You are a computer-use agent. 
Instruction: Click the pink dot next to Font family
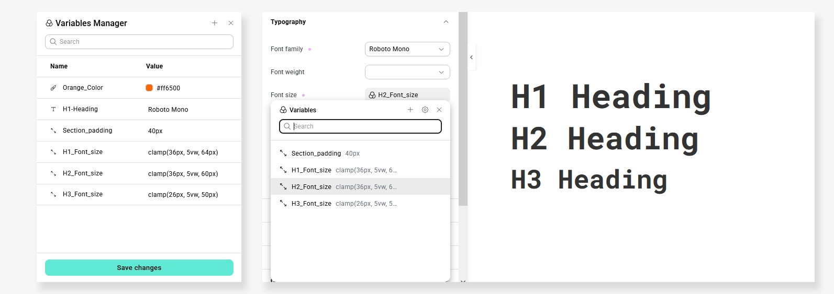tap(310, 50)
